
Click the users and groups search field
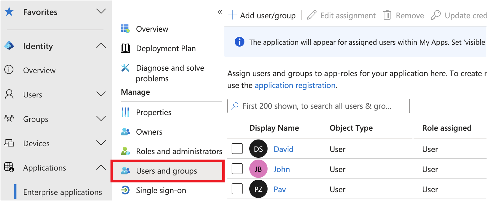pyautogui.click(x=318, y=106)
